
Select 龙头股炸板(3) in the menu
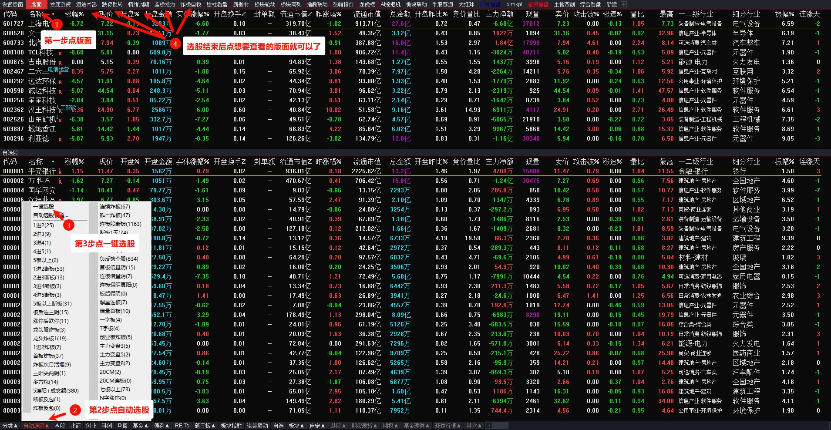click(49, 330)
